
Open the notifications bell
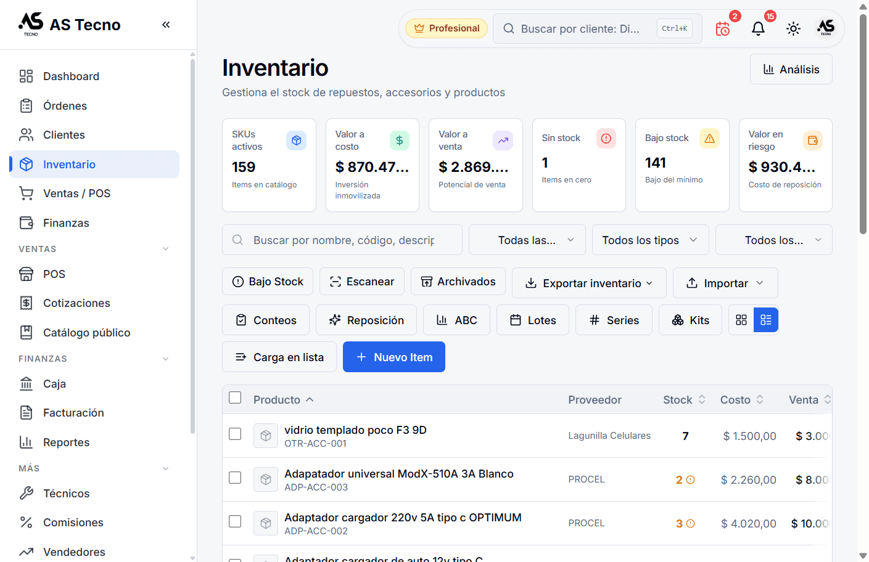(758, 28)
